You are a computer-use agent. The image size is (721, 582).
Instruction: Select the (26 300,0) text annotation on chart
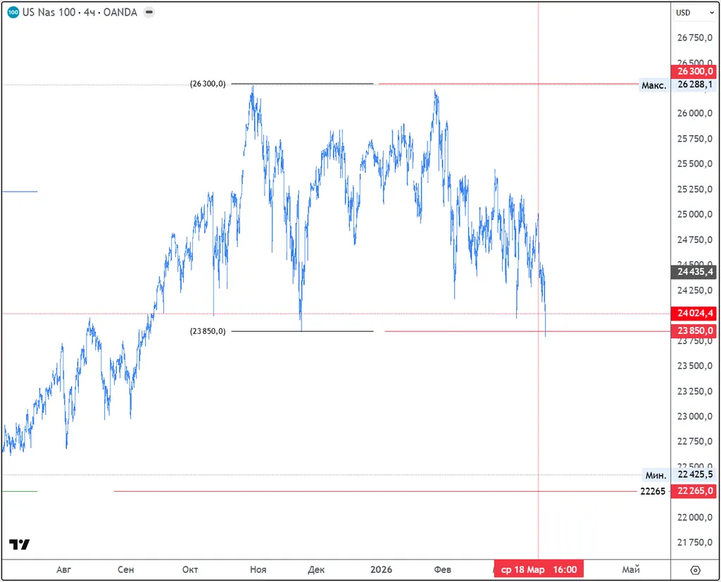pos(208,84)
